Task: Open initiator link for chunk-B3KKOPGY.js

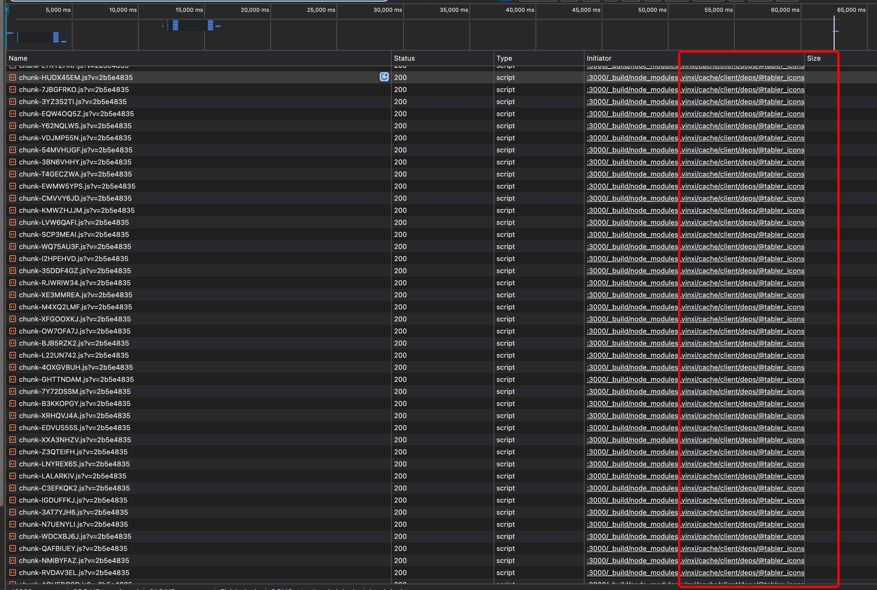Action: (x=695, y=403)
